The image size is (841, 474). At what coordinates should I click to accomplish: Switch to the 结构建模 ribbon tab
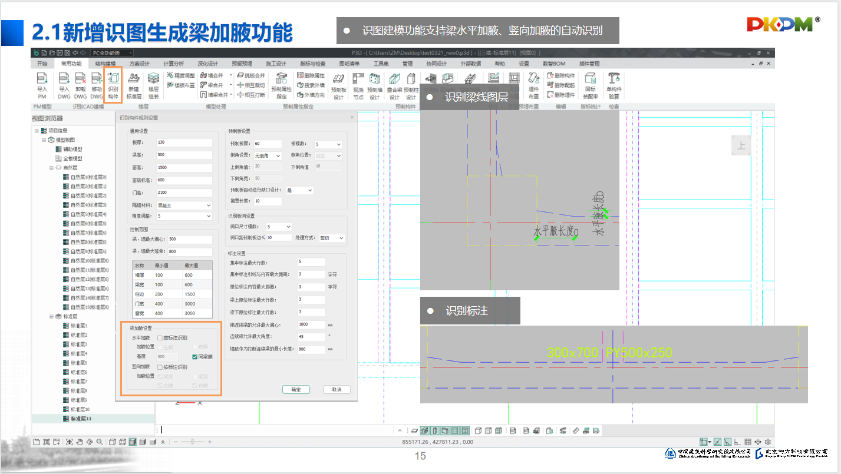(107, 64)
